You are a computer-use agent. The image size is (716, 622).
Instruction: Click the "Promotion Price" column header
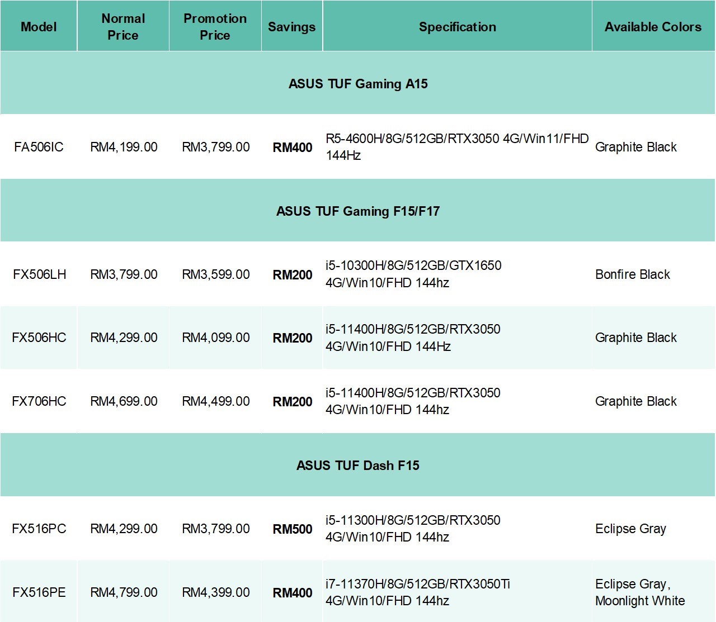coord(215,27)
